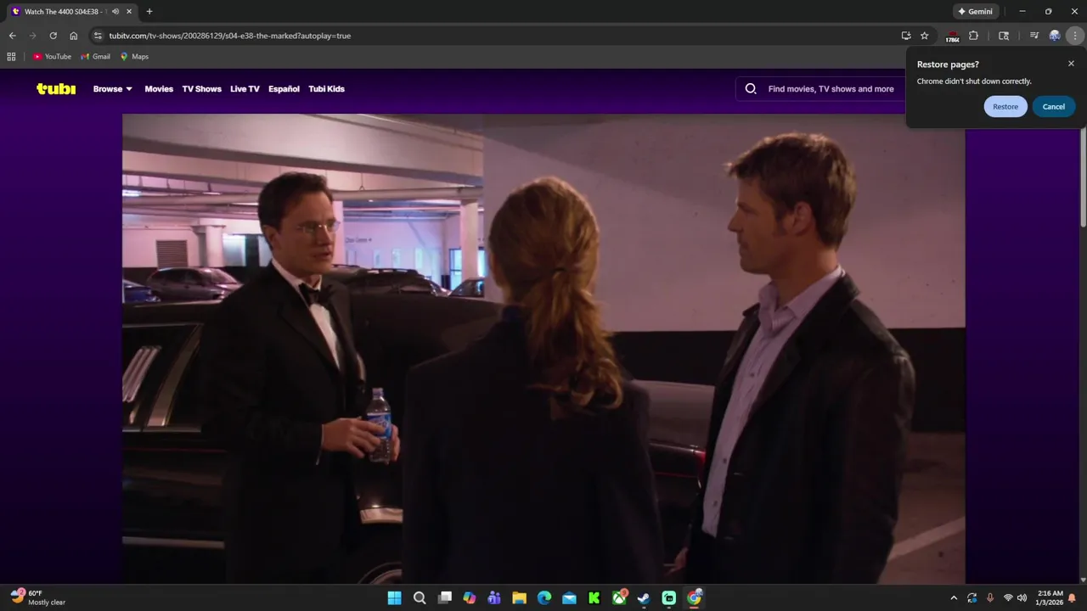The height and width of the screenshot is (611, 1087).
Task: Click the Tubi logo
Action: click(56, 89)
